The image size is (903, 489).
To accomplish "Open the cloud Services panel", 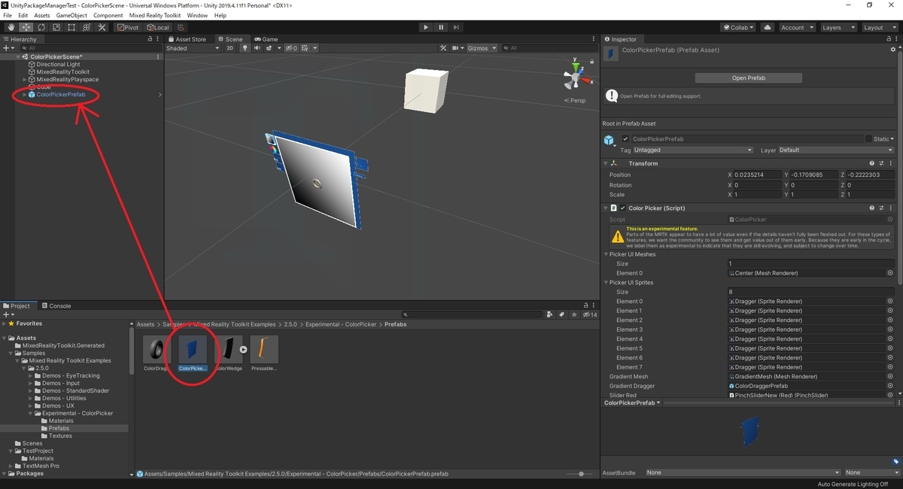I will 767,28.
